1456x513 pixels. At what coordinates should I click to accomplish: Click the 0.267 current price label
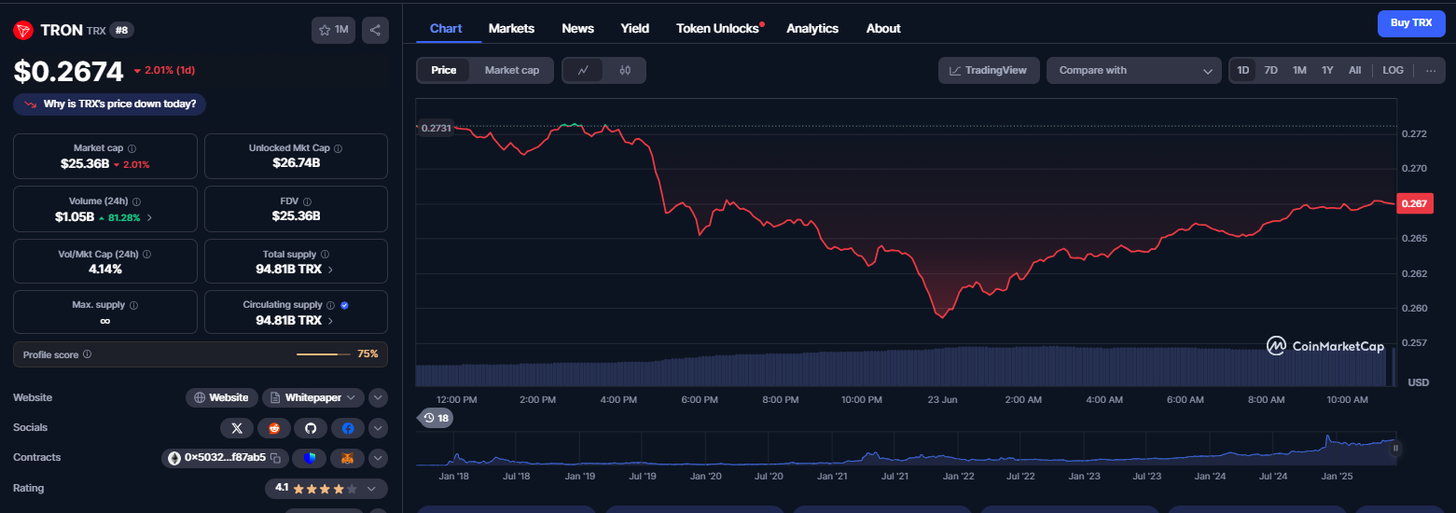pyautogui.click(x=1413, y=203)
